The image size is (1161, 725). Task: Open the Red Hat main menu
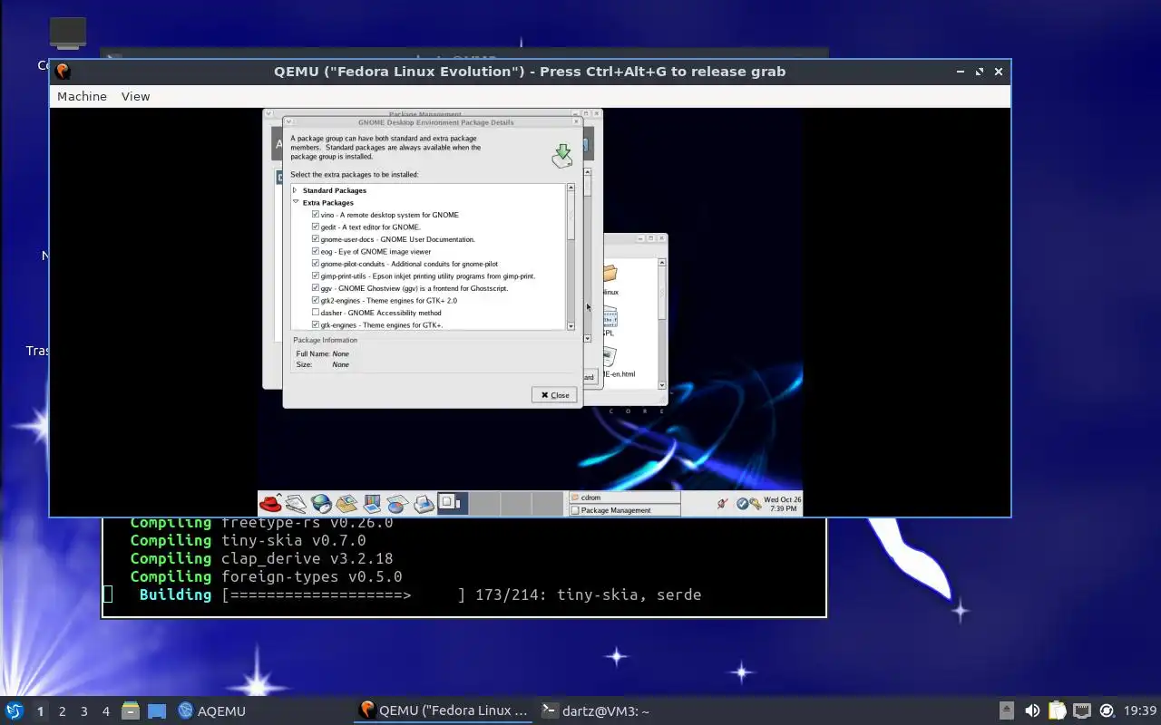point(269,504)
